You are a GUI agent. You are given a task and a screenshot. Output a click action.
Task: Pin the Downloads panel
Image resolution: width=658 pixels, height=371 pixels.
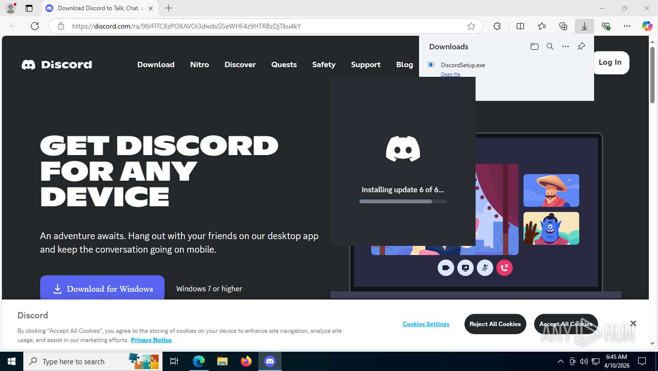pos(581,46)
